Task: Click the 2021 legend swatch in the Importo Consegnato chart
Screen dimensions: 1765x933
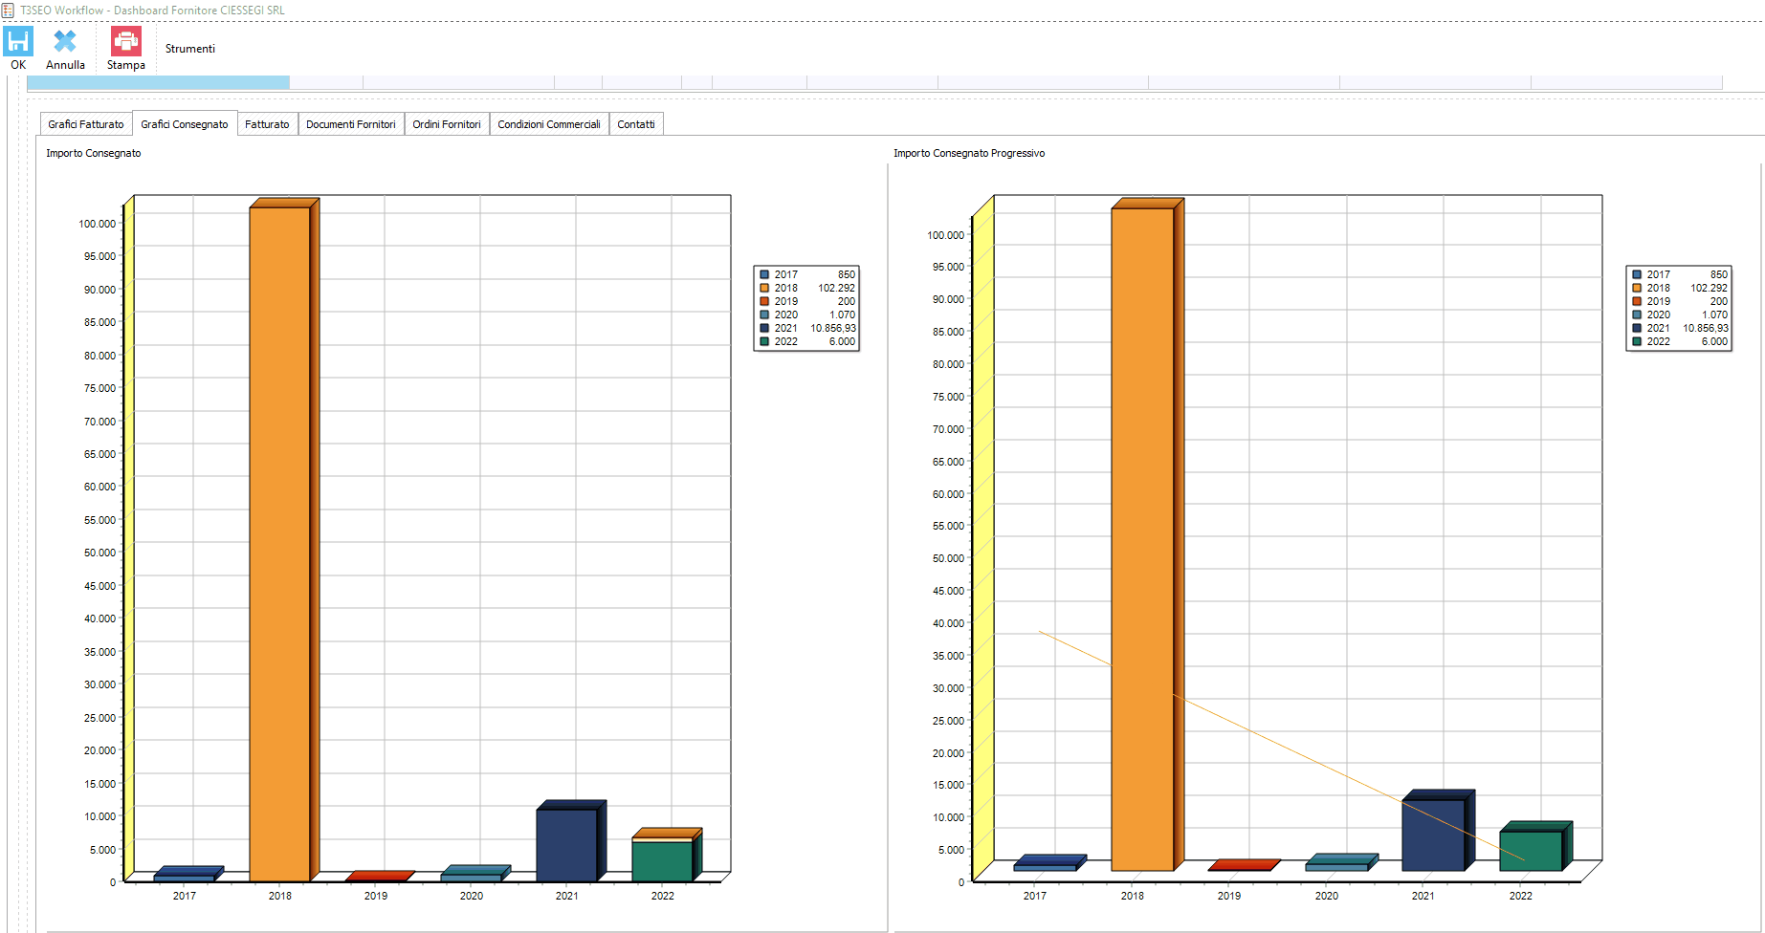Action: coord(764,328)
